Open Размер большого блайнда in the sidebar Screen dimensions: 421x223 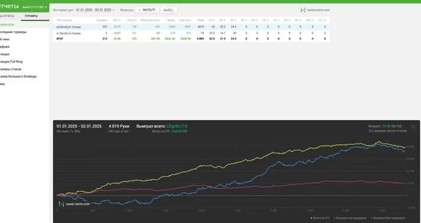click(18, 76)
